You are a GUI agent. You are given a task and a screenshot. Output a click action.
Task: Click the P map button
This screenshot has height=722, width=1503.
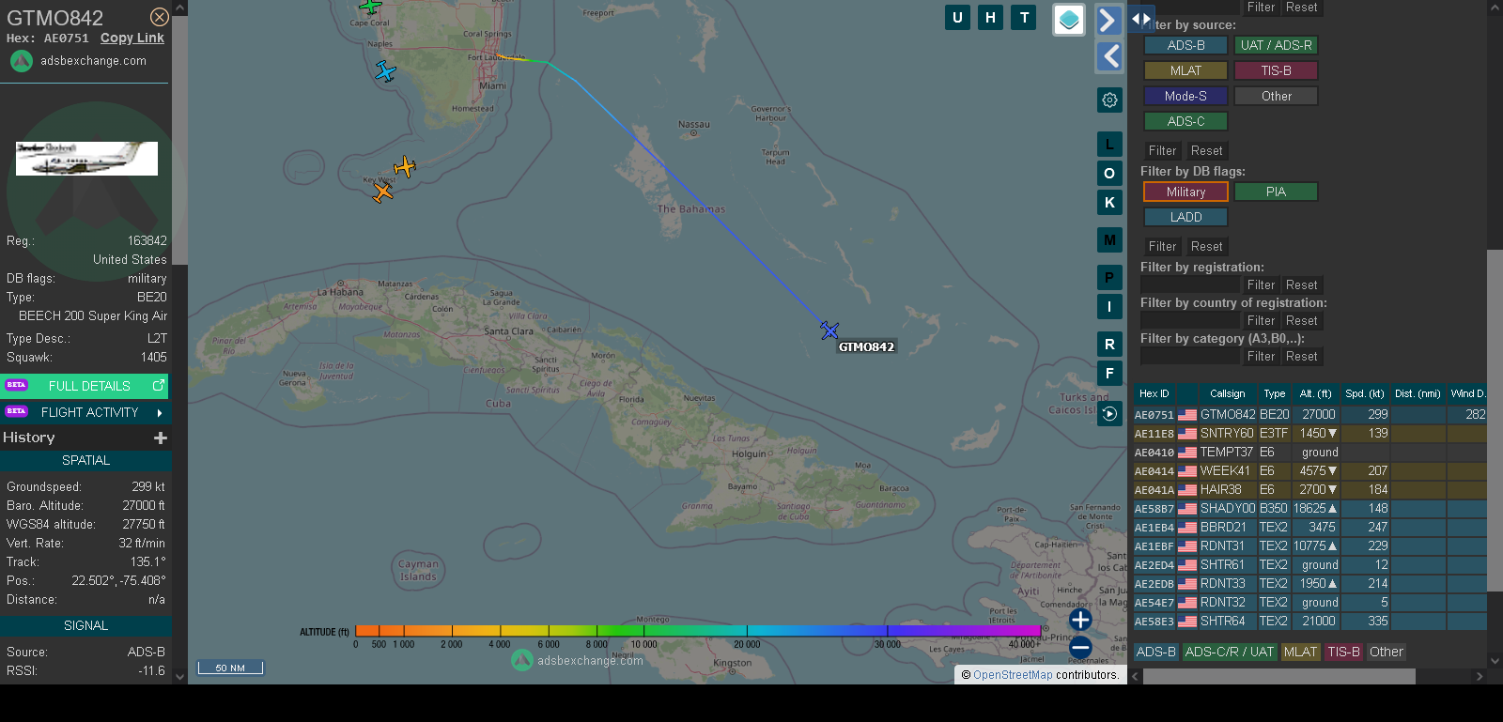pos(1109,278)
